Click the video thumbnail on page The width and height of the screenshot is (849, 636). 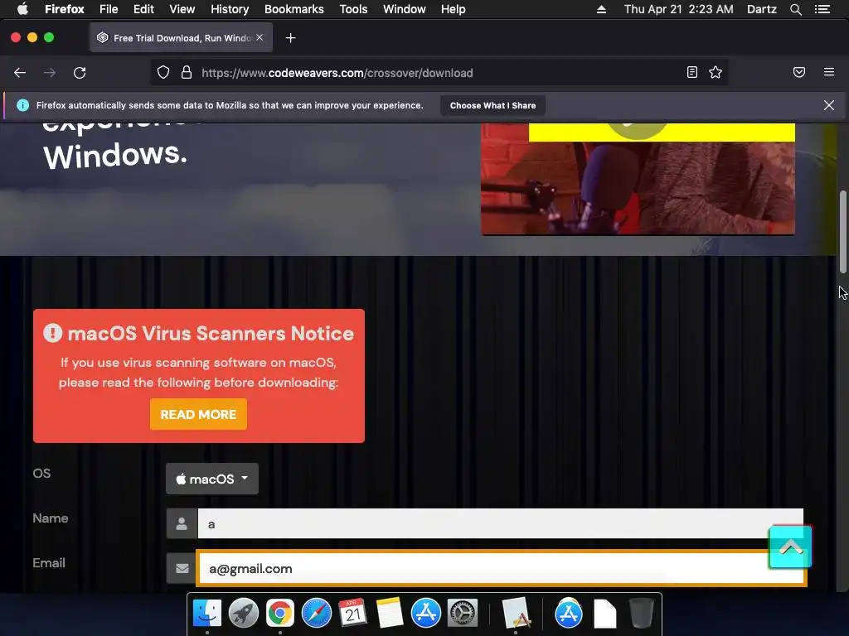pyautogui.click(x=638, y=179)
